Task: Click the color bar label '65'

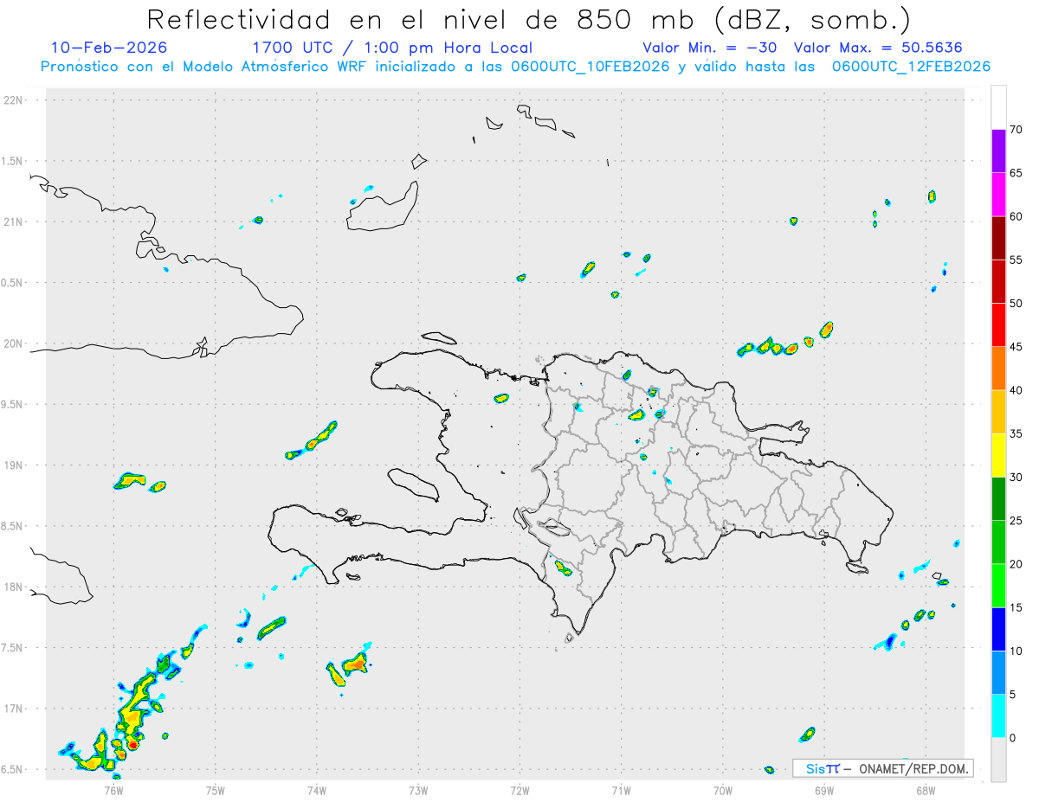Action: pos(1016,173)
